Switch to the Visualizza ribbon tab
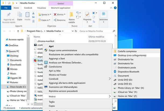 point(41,8)
